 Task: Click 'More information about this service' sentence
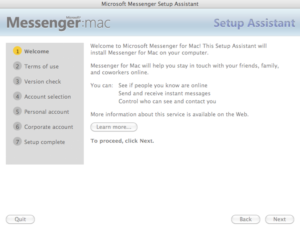(x=169, y=114)
